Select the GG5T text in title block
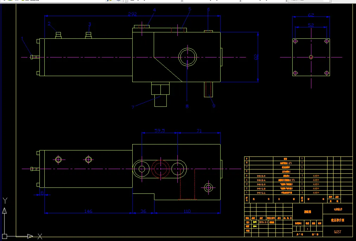356x241 pixels. pyautogui.click(x=337, y=232)
